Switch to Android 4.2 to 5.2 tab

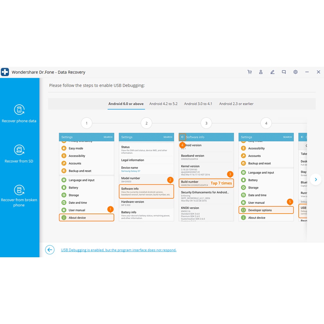click(x=163, y=104)
